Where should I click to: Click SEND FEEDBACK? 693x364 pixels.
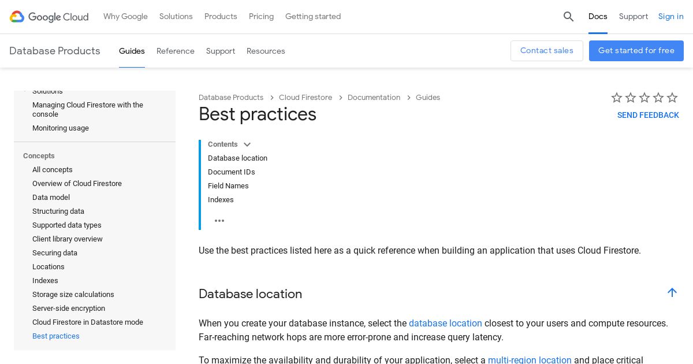[648, 116]
